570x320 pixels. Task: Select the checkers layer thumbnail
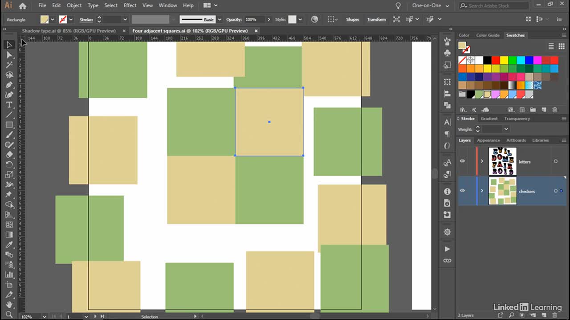502,191
